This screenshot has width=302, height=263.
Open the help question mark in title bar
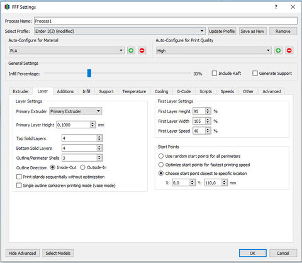(x=276, y=7)
